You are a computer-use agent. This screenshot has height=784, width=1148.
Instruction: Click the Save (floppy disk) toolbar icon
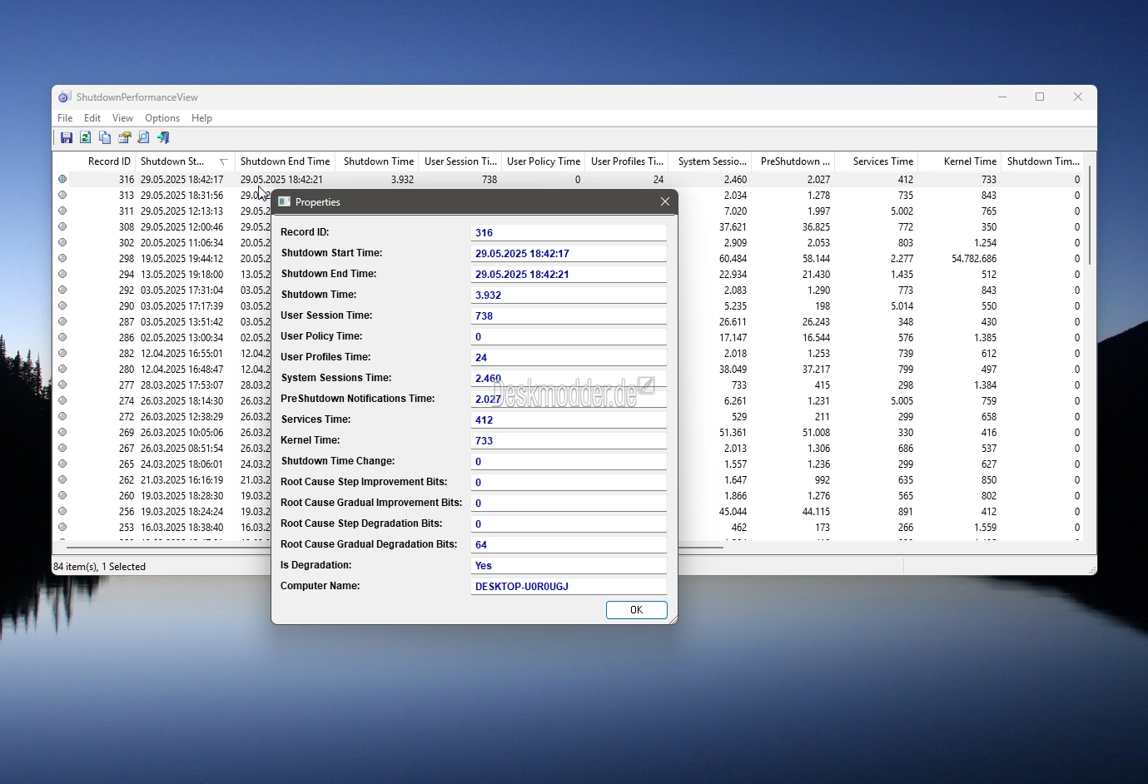(x=67, y=137)
